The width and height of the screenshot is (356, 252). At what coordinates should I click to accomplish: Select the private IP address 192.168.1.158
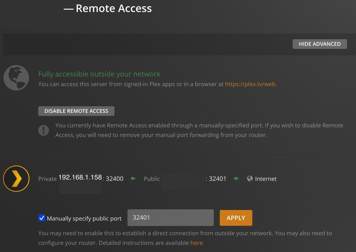80,178
